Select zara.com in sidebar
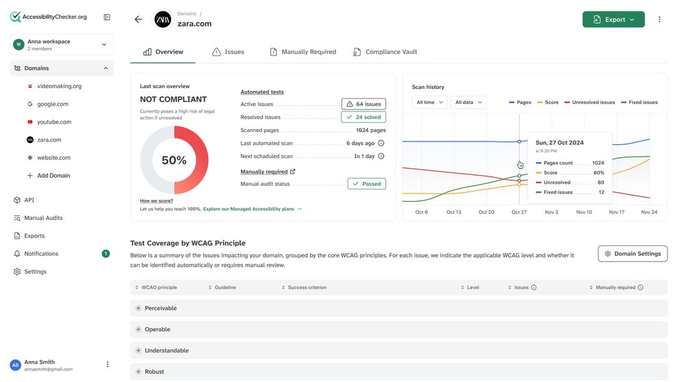Image resolution: width=684 pixels, height=382 pixels. pyautogui.click(x=49, y=139)
